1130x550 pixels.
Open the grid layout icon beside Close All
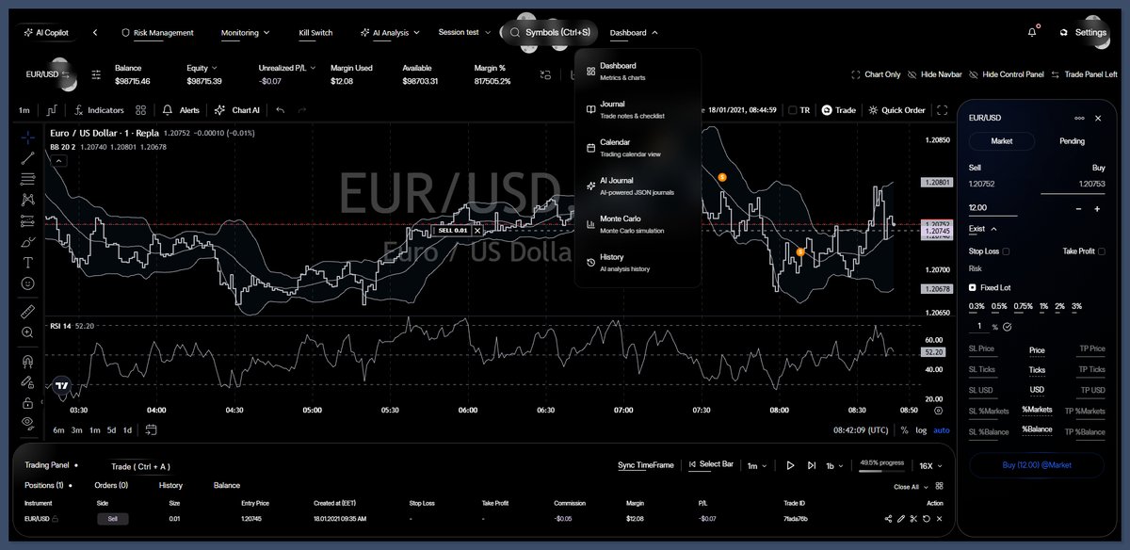[938, 487]
